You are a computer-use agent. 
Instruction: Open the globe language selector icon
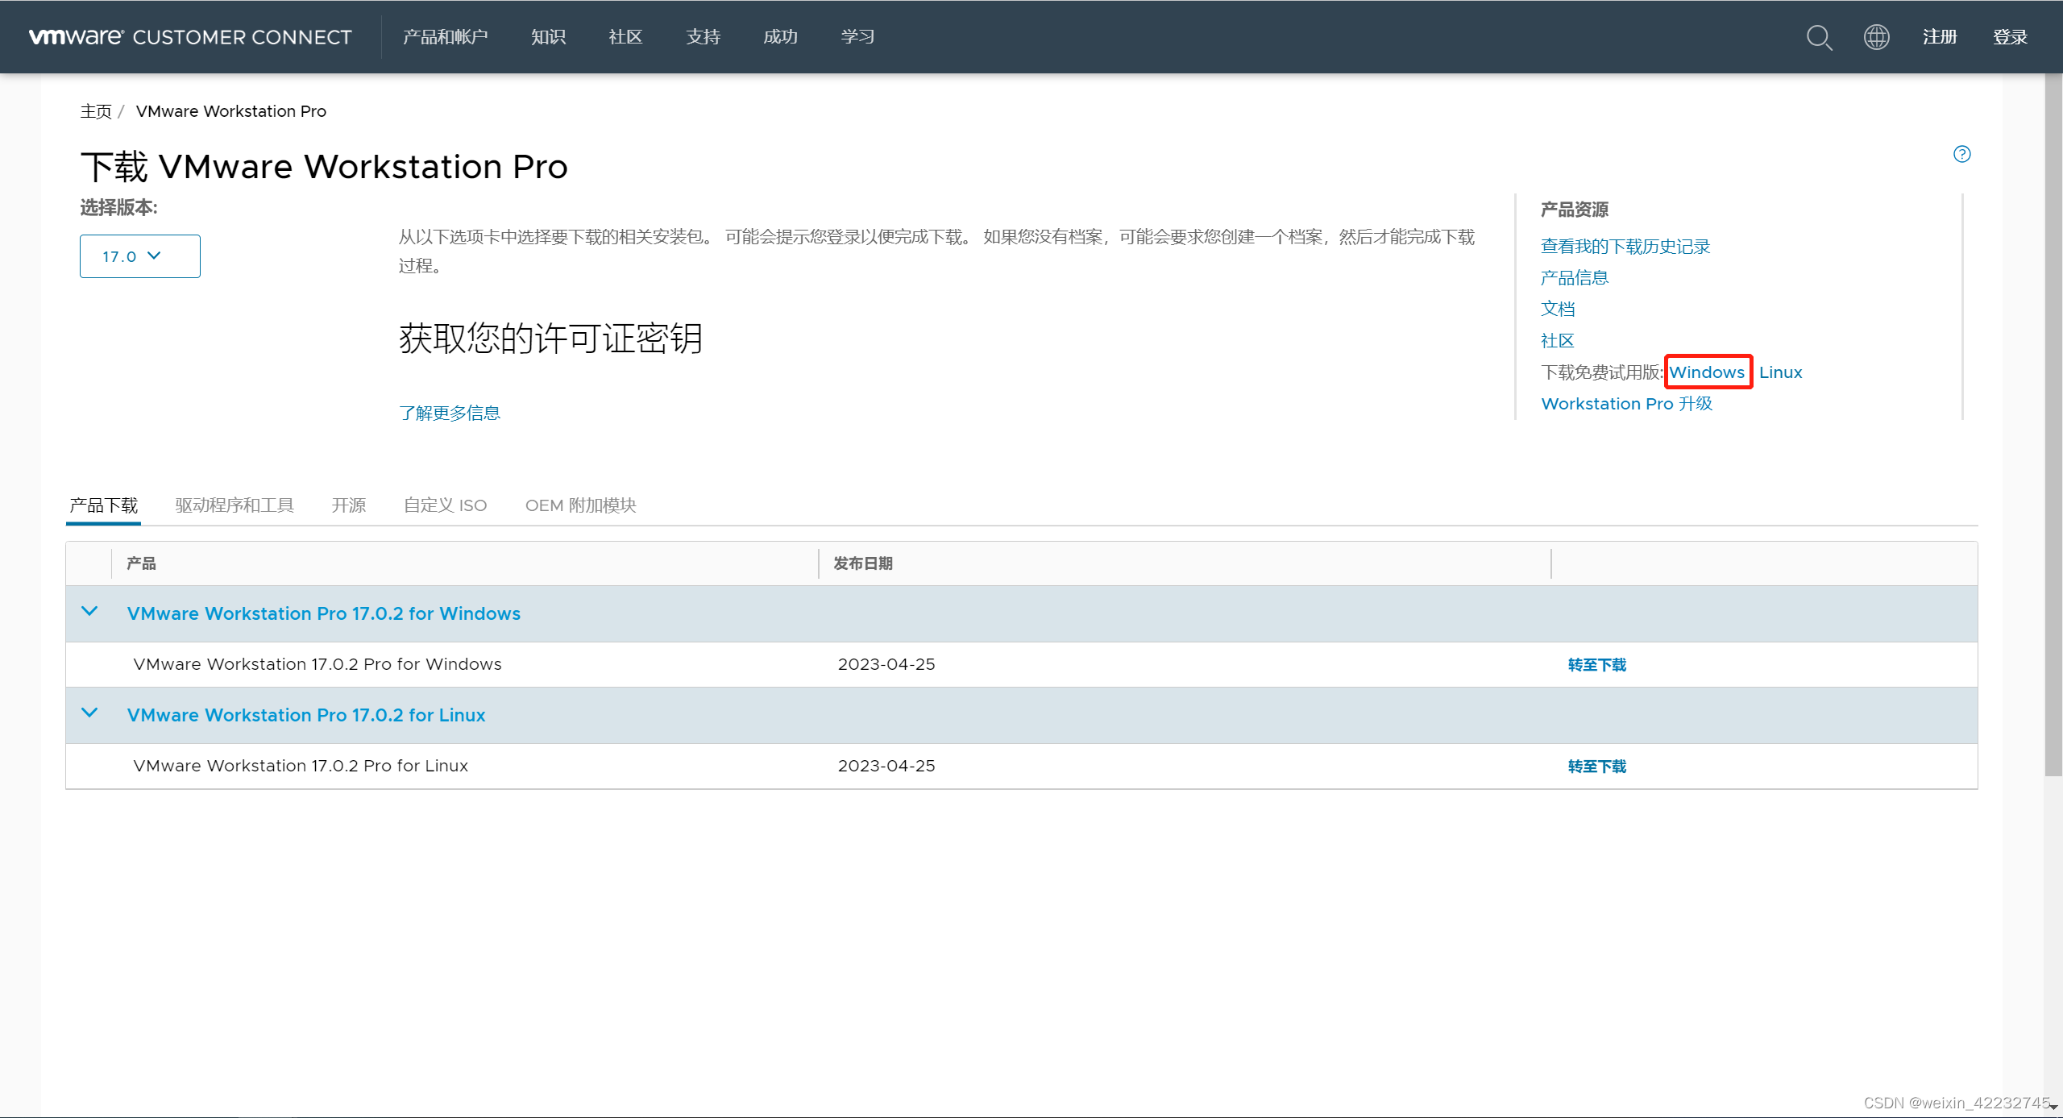pyautogui.click(x=1876, y=37)
